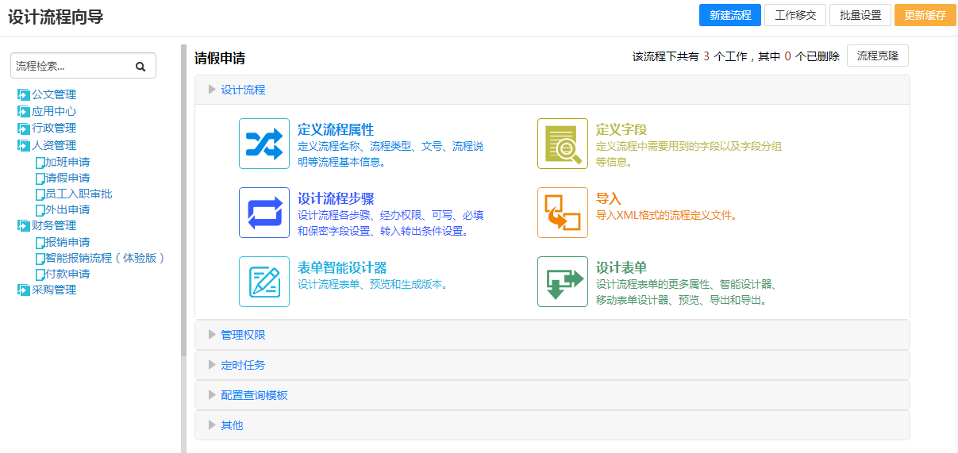
Task: Click the 定义字段 magnifier document icon
Action: tap(562, 144)
